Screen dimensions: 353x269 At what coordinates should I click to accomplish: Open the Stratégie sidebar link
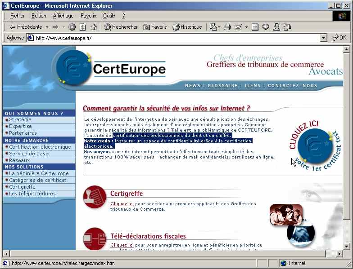point(20,119)
